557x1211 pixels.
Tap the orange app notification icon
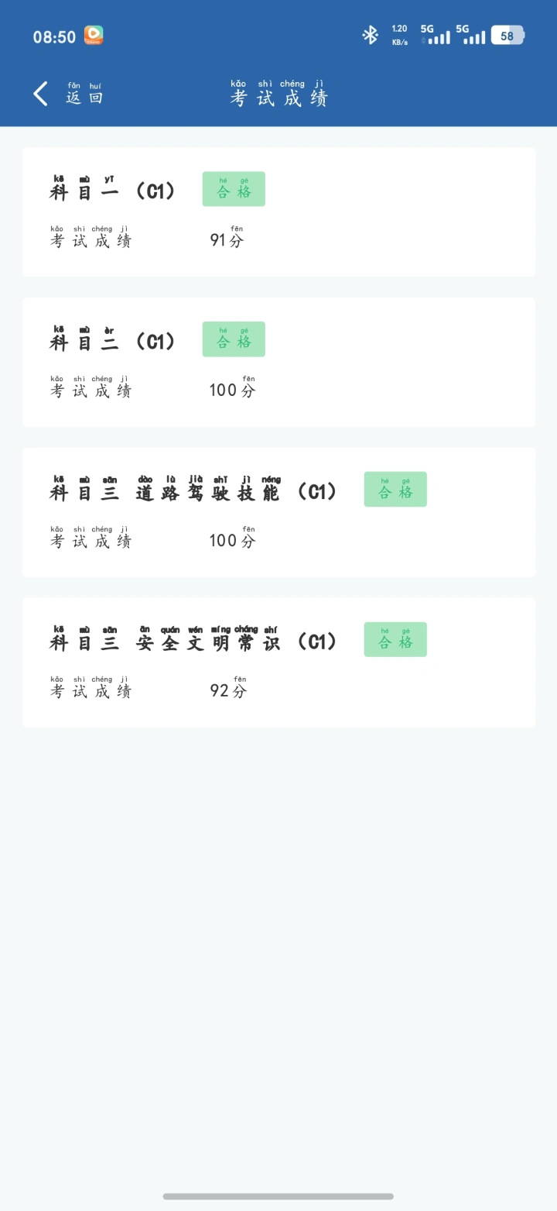[x=94, y=35]
